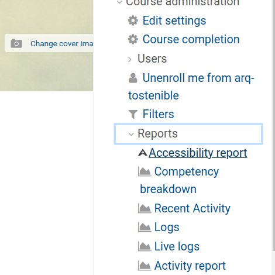Click the chart icon next to Recent Activity
275x275 pixels.
pos(145,208)
